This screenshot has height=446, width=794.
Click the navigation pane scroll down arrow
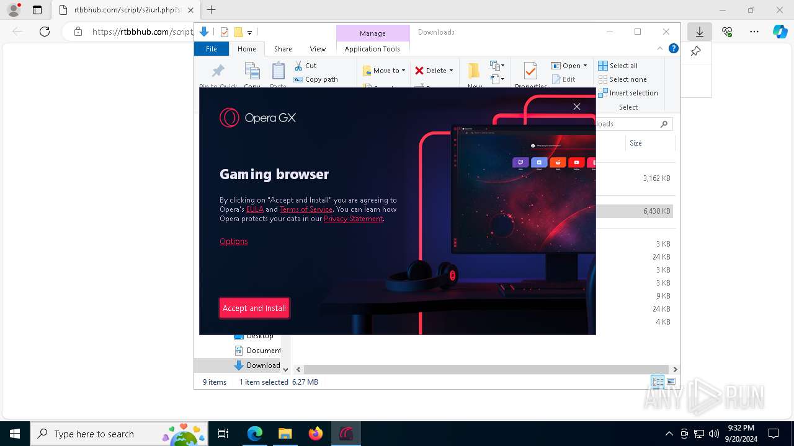click(285, 369)
